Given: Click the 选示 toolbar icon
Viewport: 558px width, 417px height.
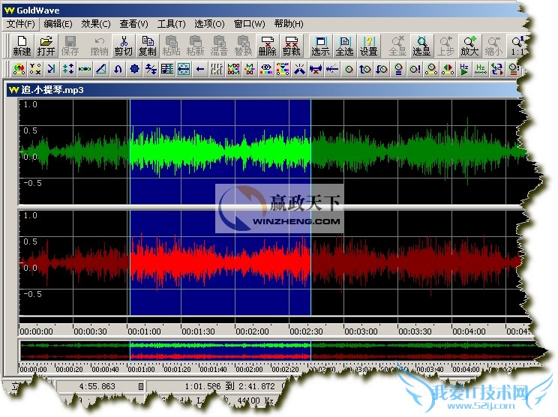Looking at the screenshot, I should 320,46.
